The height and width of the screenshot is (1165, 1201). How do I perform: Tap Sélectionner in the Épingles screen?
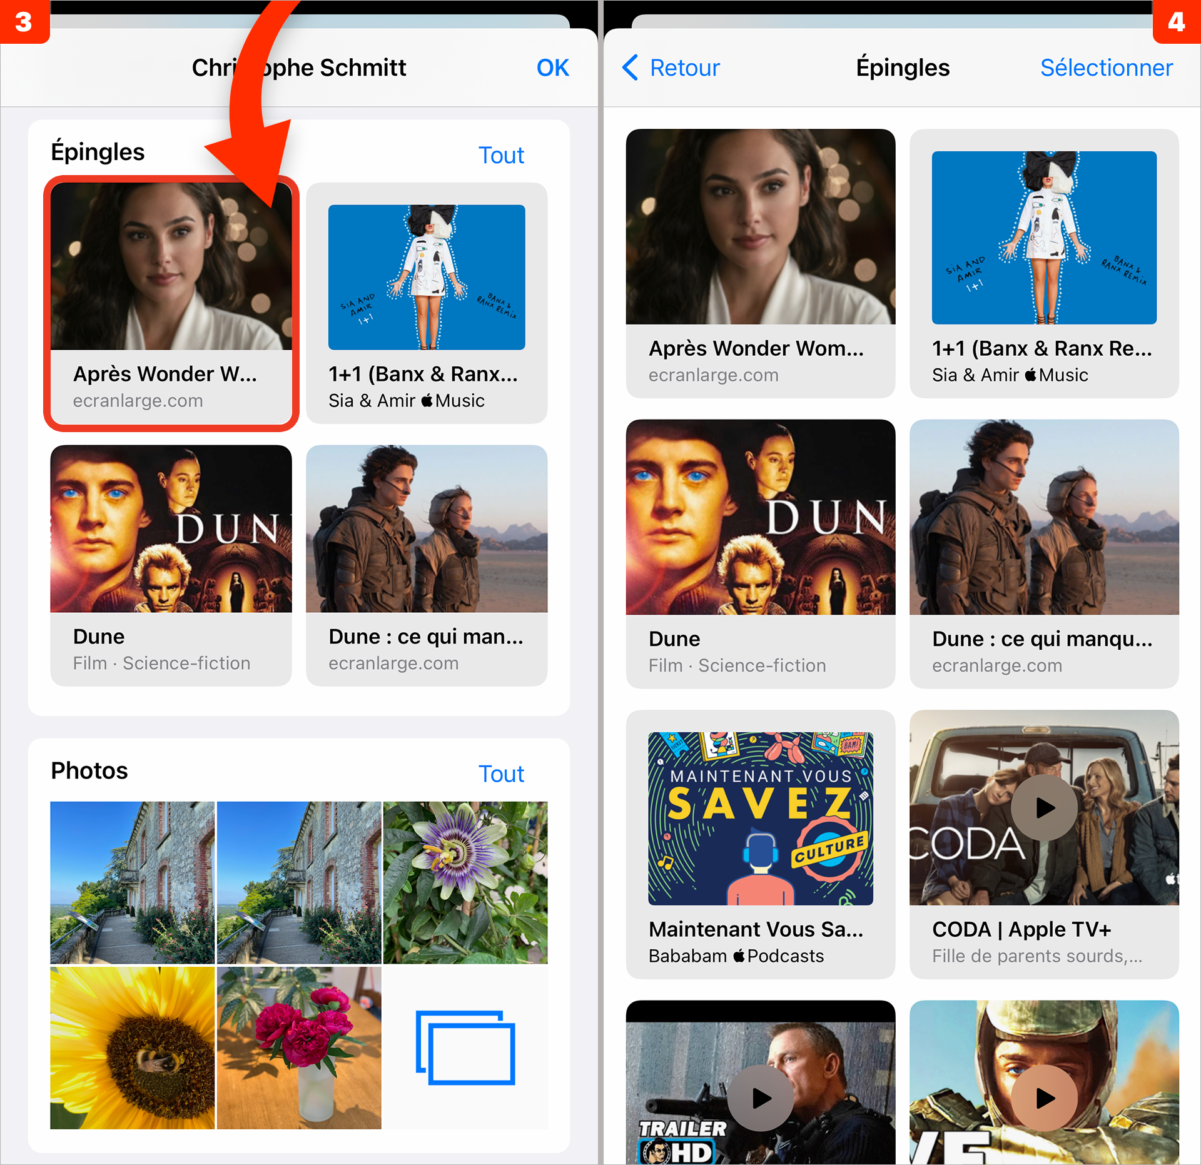click(x=1106, y=68)
